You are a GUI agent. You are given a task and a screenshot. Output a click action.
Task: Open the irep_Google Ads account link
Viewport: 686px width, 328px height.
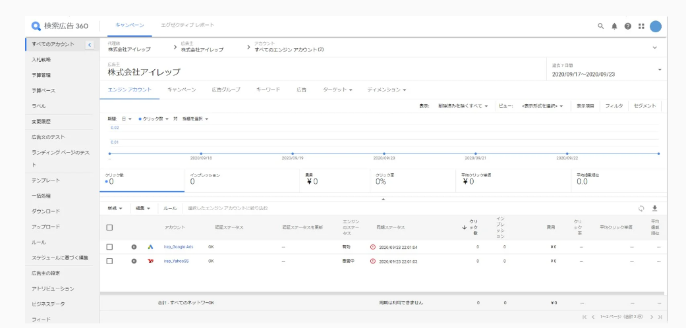coord(177,247)
